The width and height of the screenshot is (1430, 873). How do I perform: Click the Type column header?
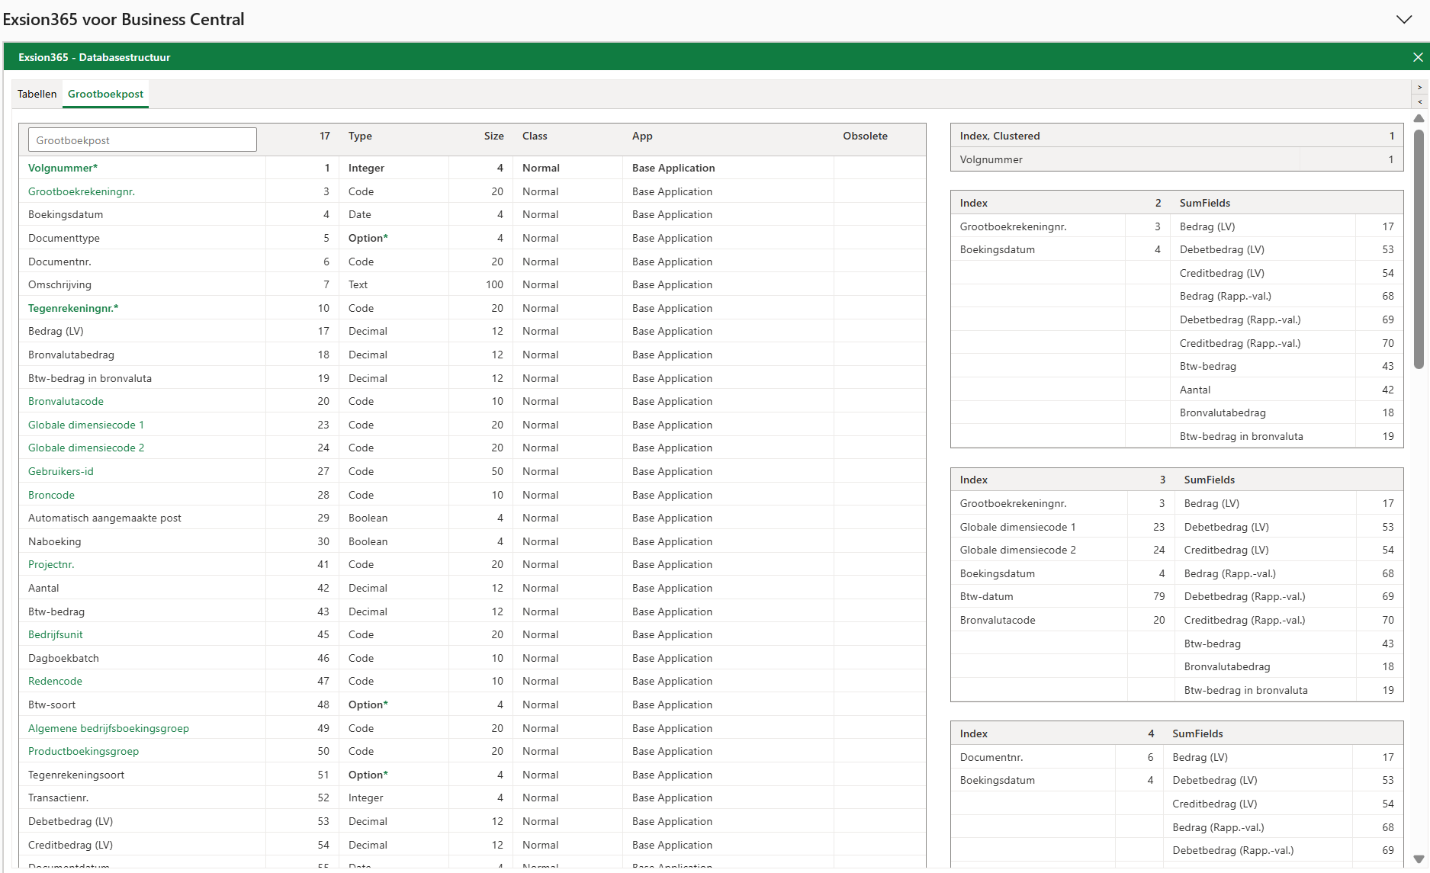click(x=360, y=136)
